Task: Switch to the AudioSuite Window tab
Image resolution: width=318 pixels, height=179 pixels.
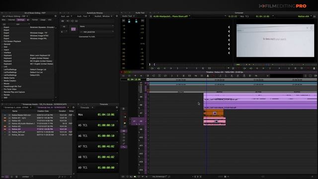Action: point(102,16)
